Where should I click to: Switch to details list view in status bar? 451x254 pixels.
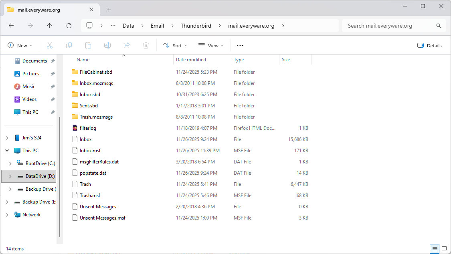point(435,249)
